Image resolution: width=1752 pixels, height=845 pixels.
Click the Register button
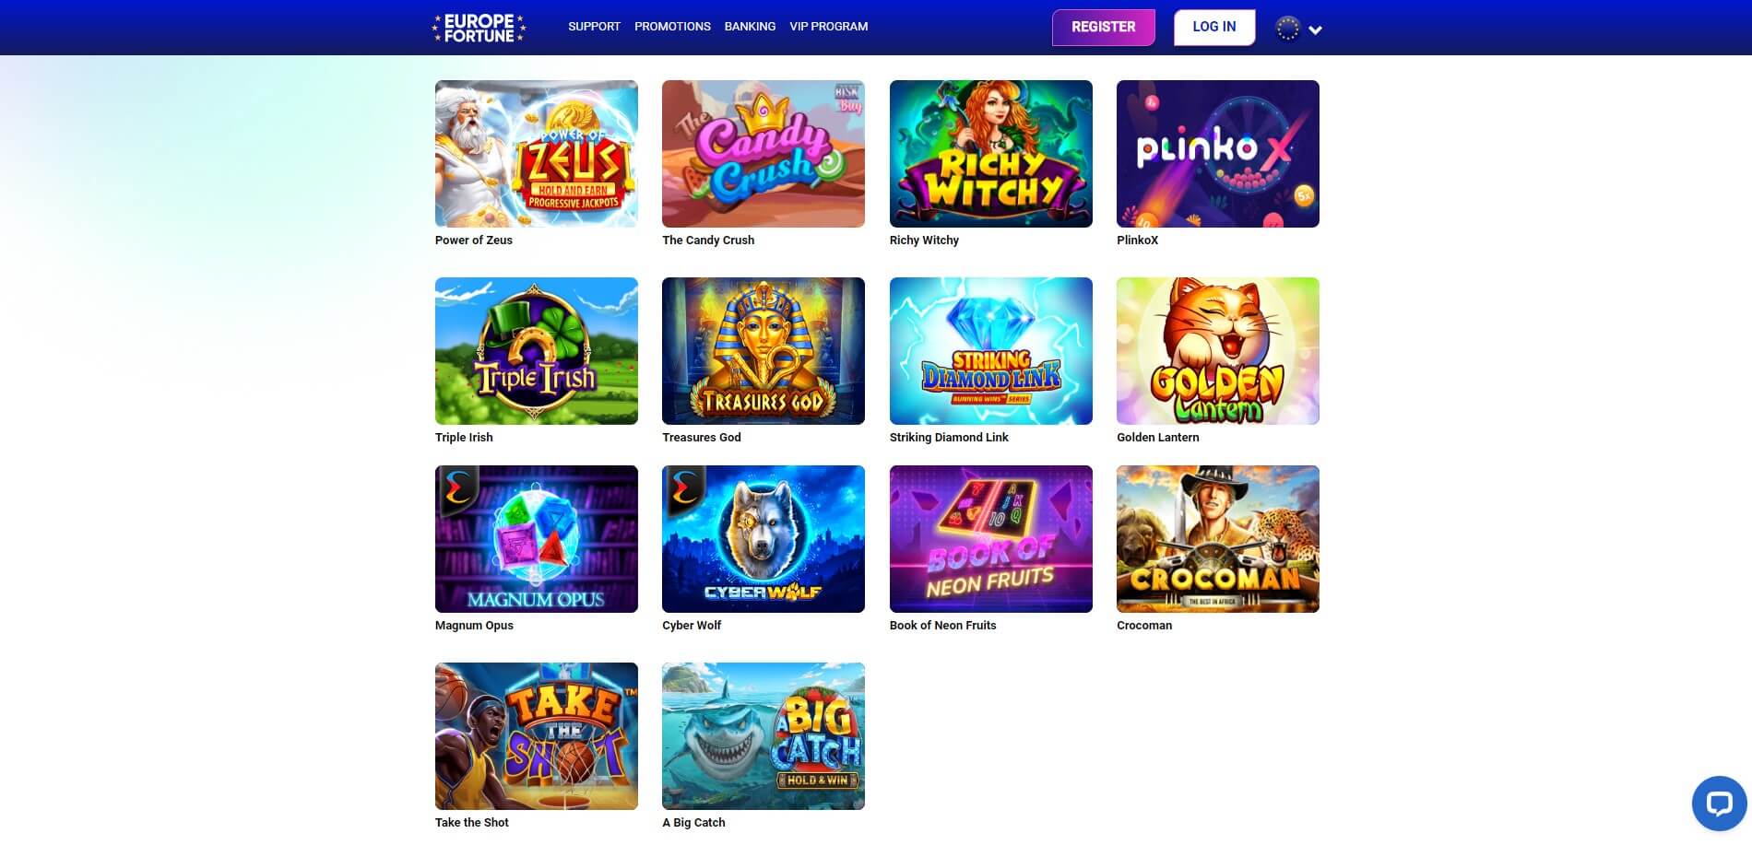click(1104, 28)
